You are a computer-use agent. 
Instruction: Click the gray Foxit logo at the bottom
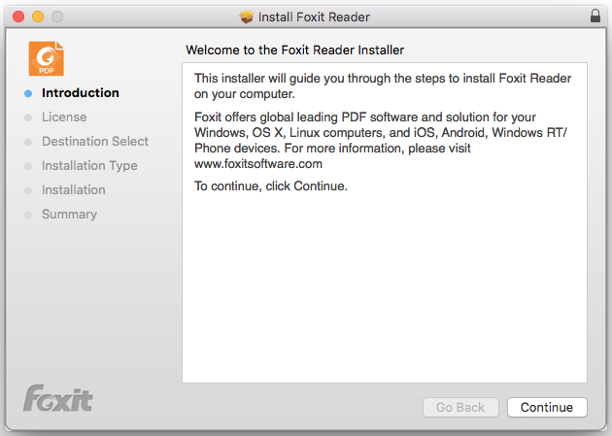57,398
